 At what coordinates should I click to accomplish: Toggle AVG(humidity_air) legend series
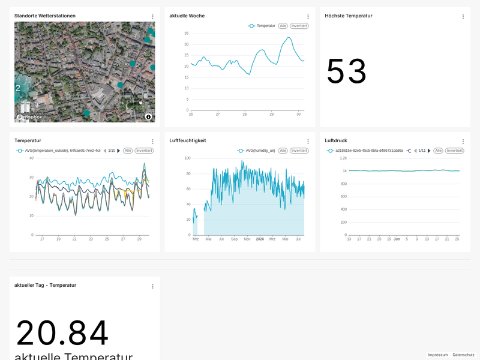256,151
